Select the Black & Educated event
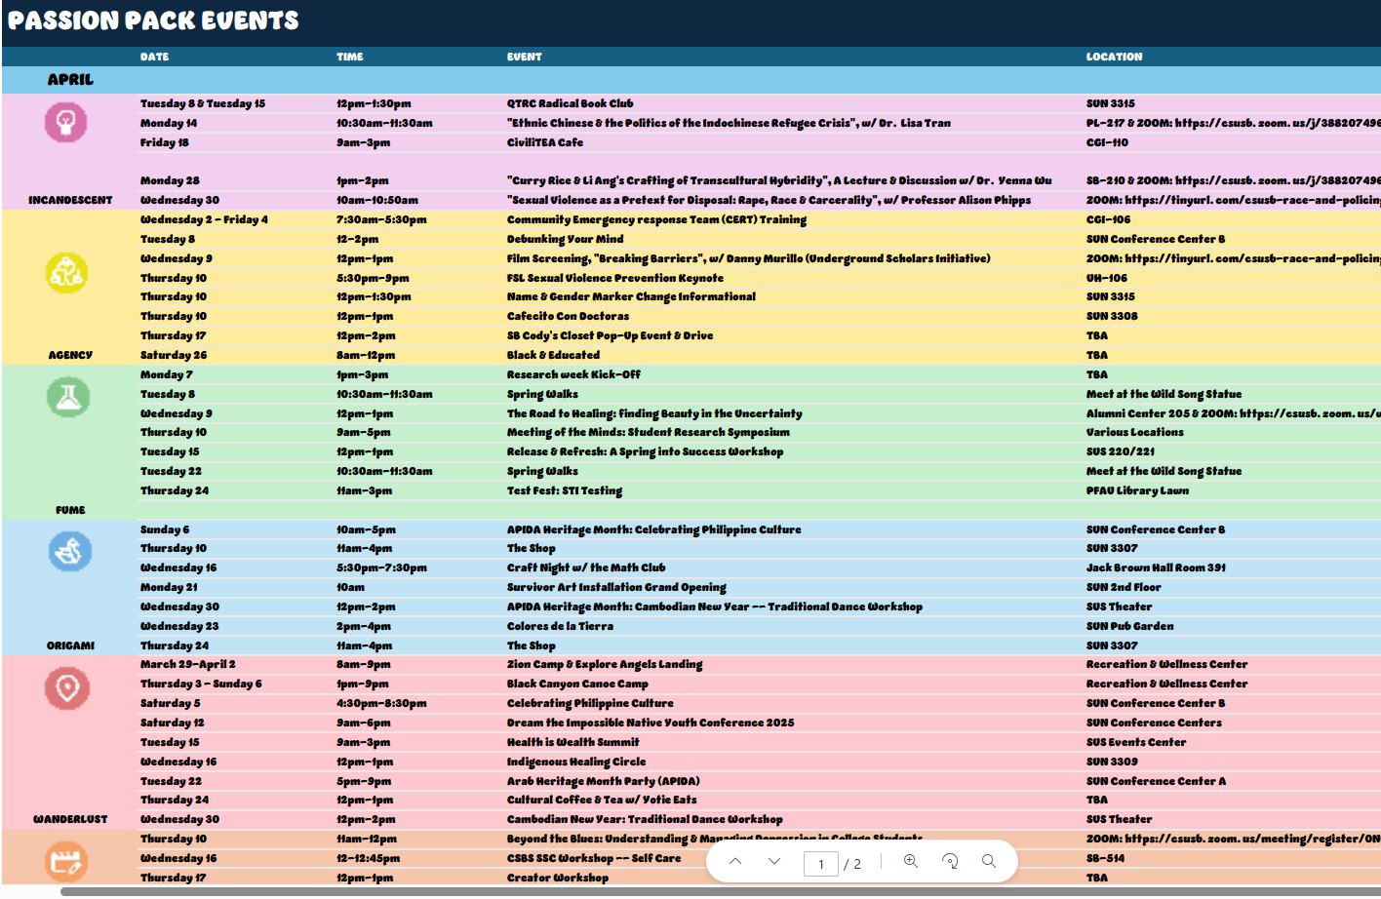Viewport: 1381px width, 899px height. pos(553,355)
